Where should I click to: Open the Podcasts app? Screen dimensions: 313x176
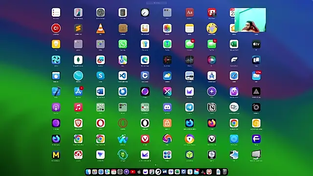pos(56,108)
